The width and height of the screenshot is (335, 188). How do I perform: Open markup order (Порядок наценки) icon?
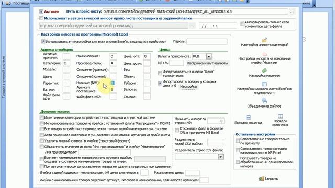248,118
